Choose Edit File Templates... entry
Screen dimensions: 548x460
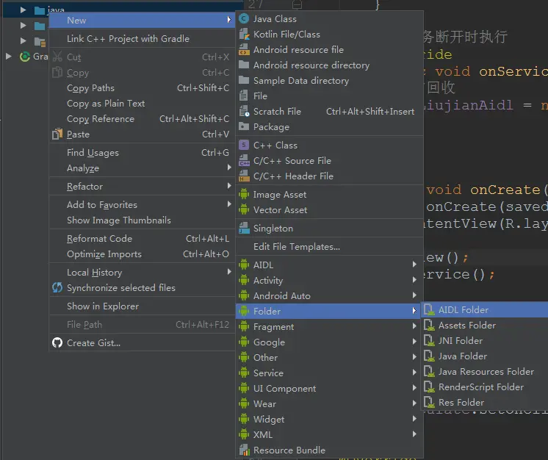[x=330, y=247]
